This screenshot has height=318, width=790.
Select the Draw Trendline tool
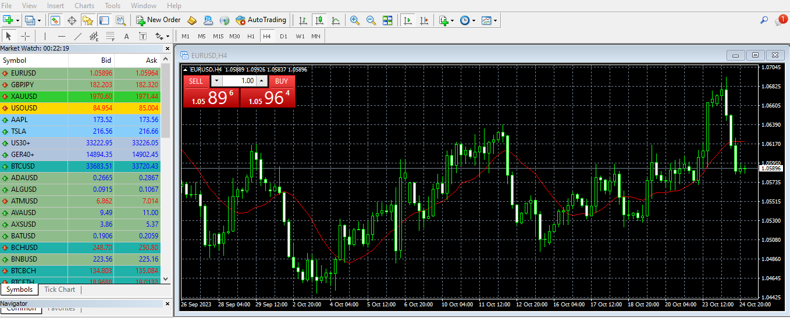(x=77, y=36)
